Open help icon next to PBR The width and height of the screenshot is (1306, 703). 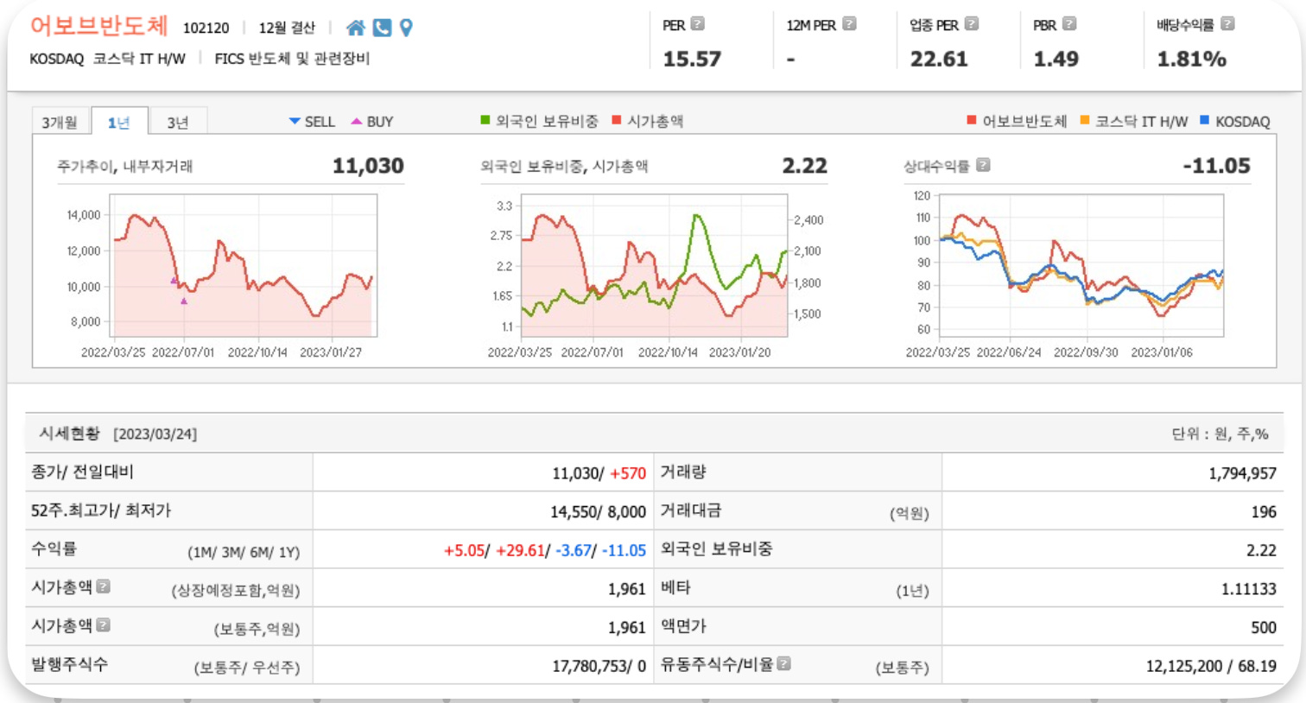[x=1069, y=24]
